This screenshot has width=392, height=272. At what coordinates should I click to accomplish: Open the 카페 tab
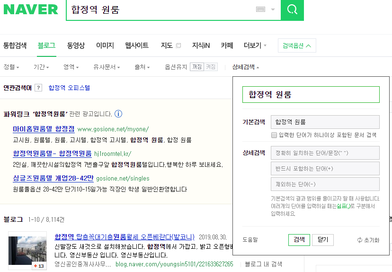(x=227, y=45)
